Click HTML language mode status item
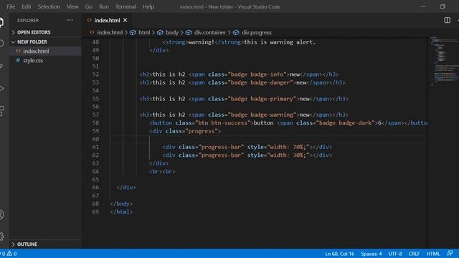The height and width of the screenshot is (258, 459). click(433, 254)
